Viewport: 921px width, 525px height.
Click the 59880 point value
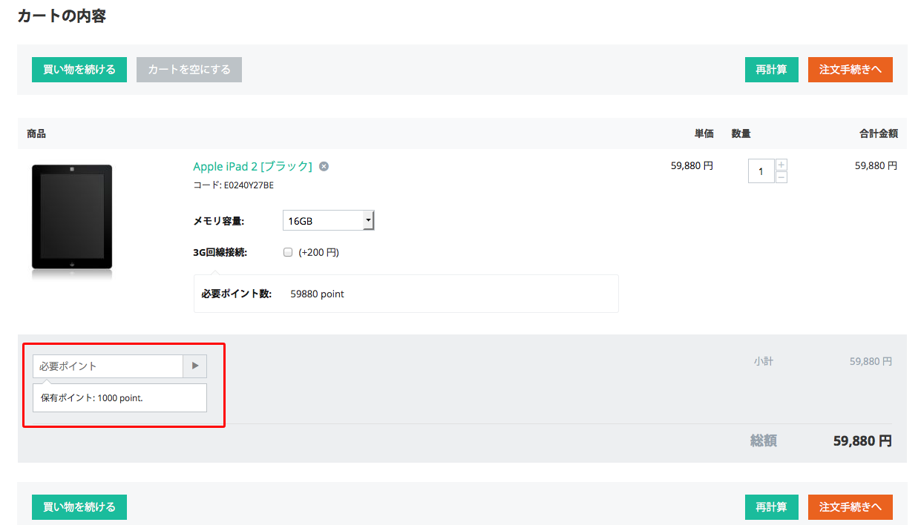point(318,294)
